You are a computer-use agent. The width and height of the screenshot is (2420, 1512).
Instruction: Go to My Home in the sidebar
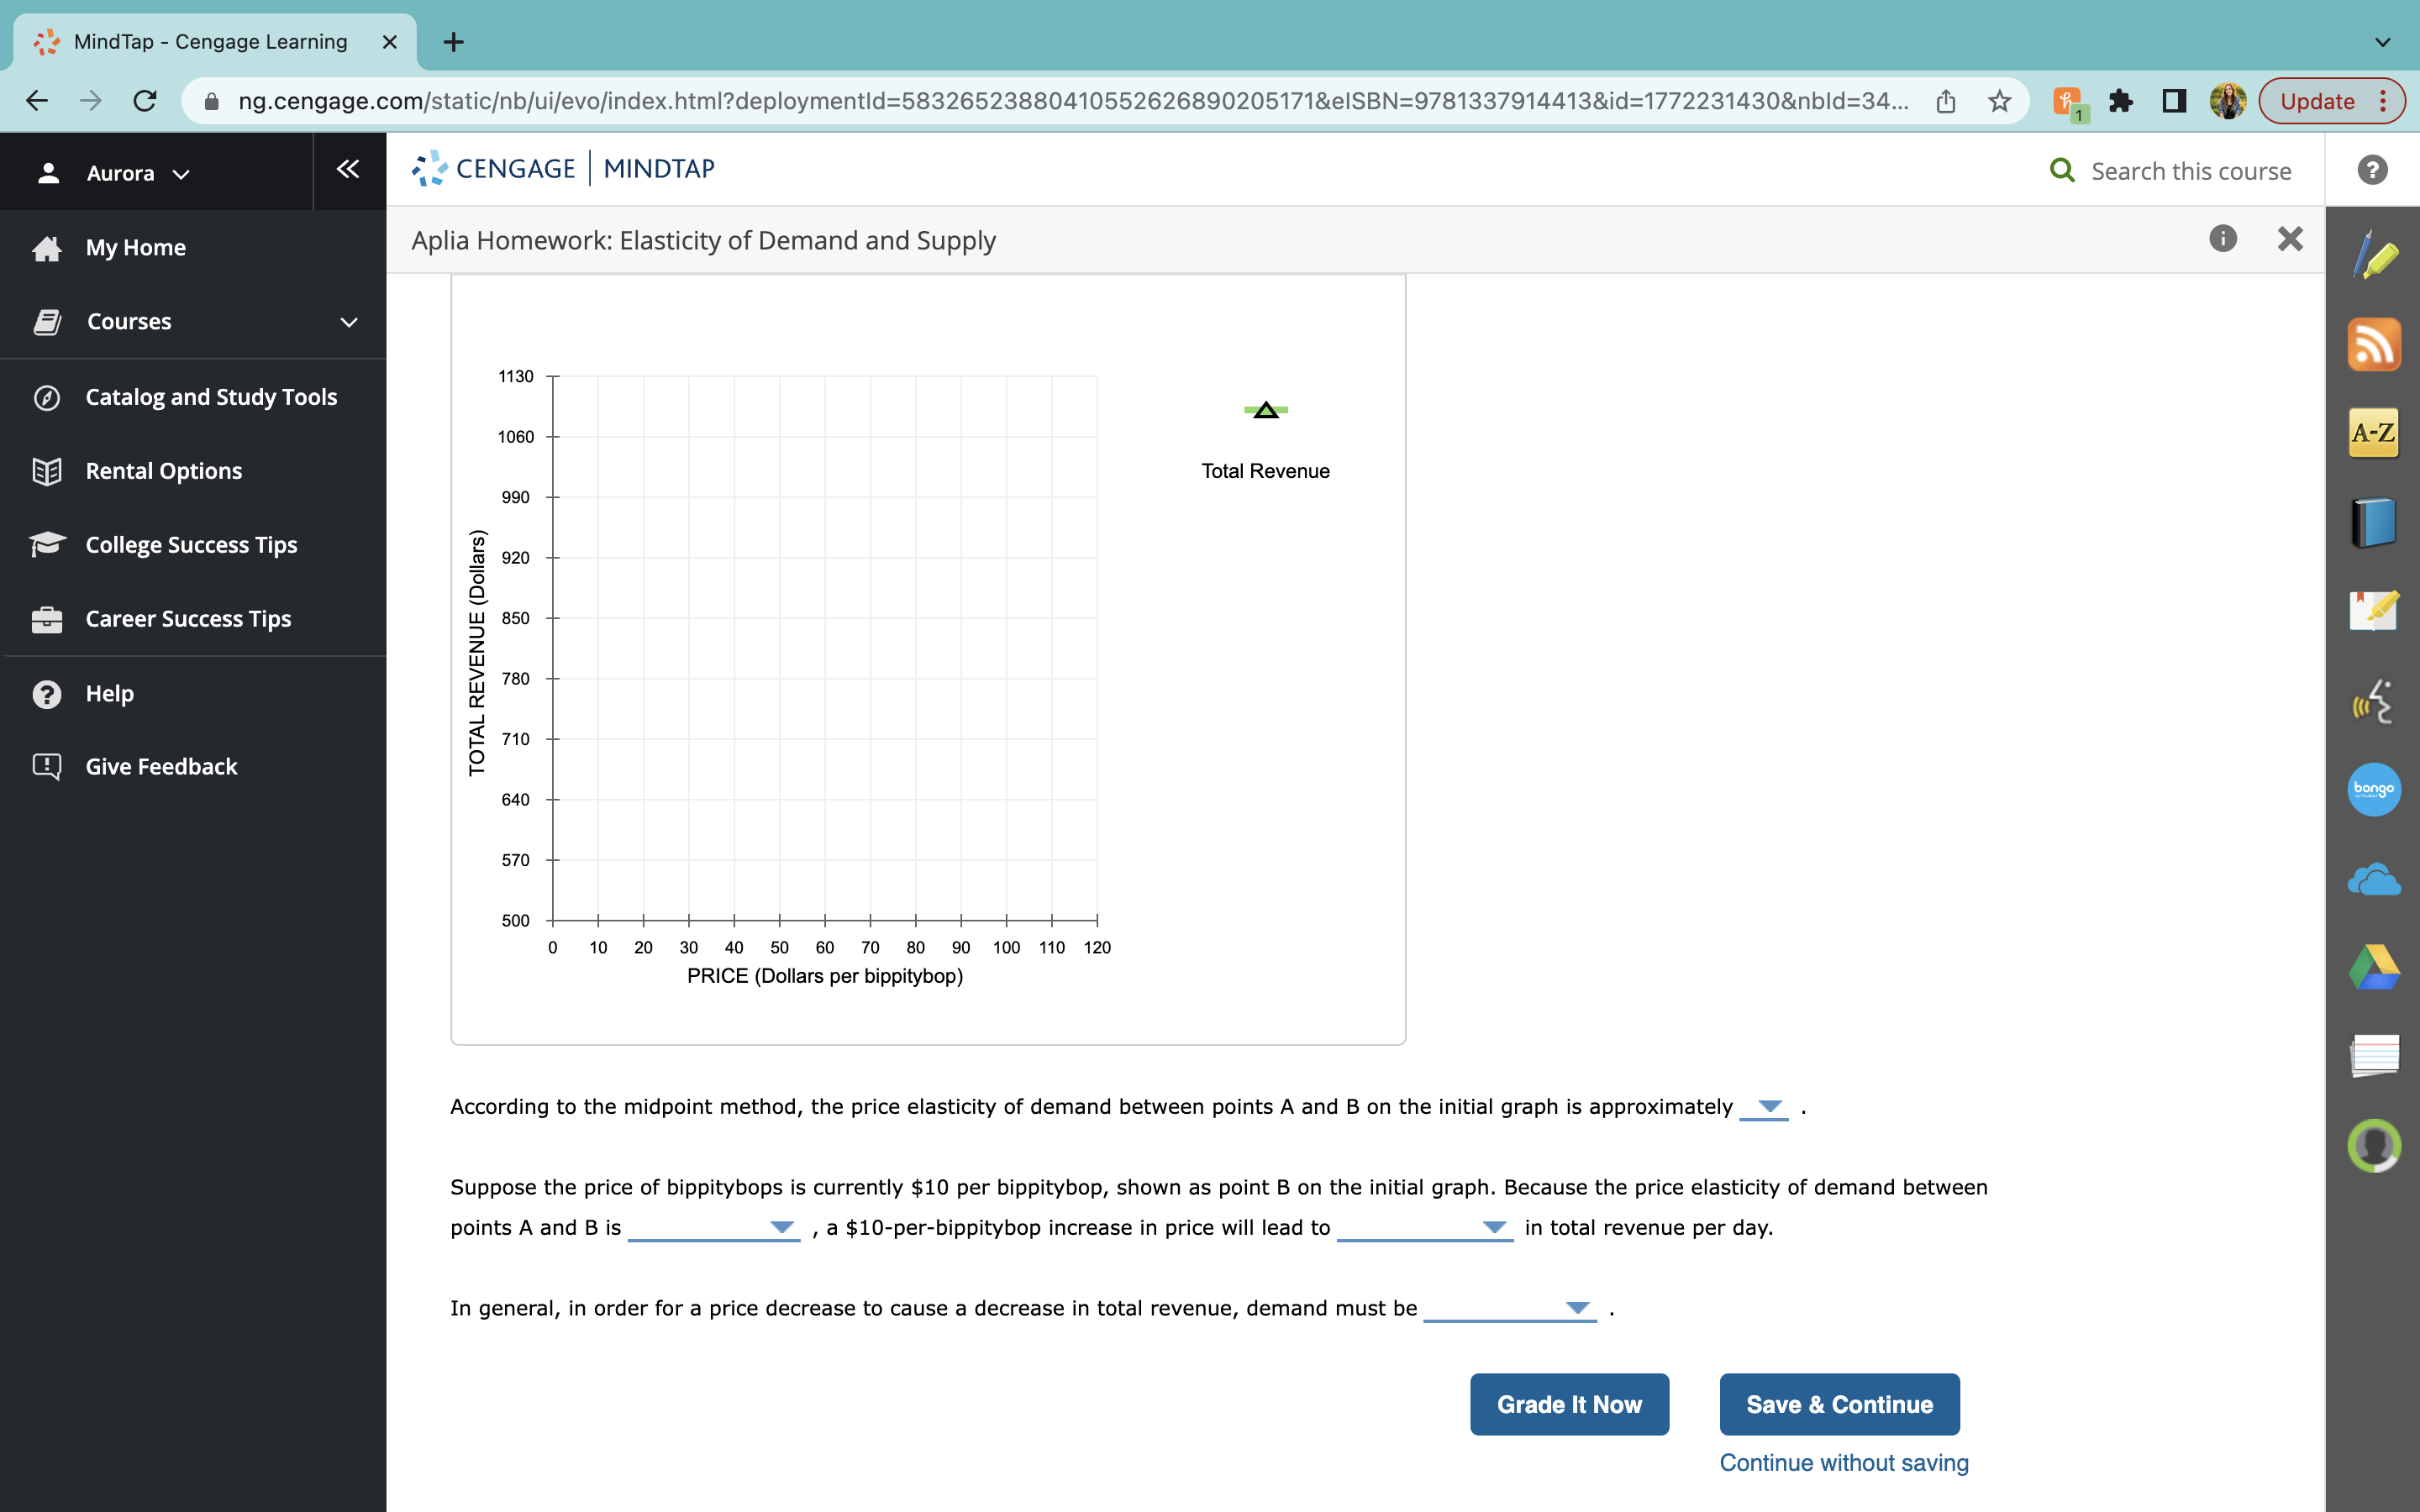click(x=135, y=247)
